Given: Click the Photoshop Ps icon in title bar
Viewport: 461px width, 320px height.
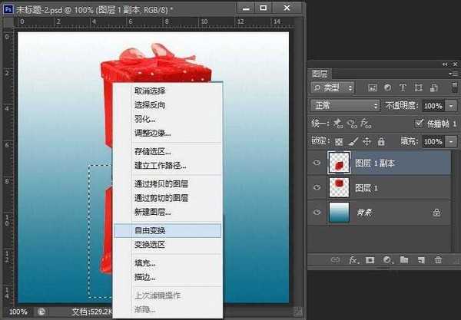Looking at the screenshot, I should click(x=8, y=9).
